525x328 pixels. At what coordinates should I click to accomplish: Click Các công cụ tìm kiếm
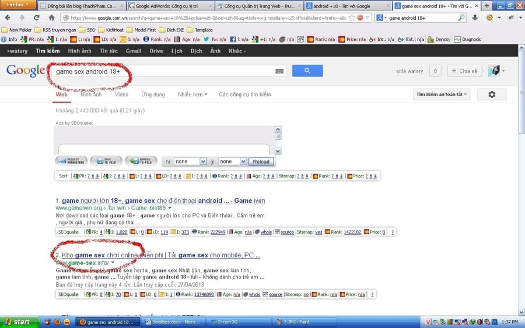[x=245, y=95]
